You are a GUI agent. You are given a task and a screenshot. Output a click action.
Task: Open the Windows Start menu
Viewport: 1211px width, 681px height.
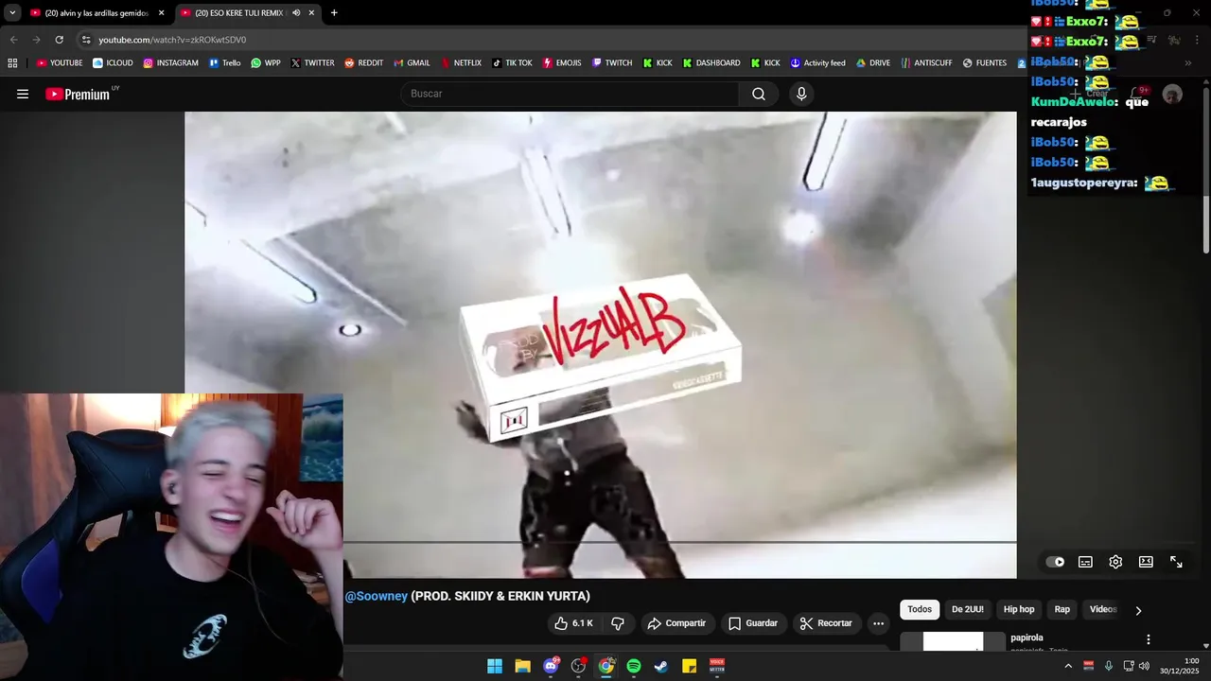click(495, 666)
